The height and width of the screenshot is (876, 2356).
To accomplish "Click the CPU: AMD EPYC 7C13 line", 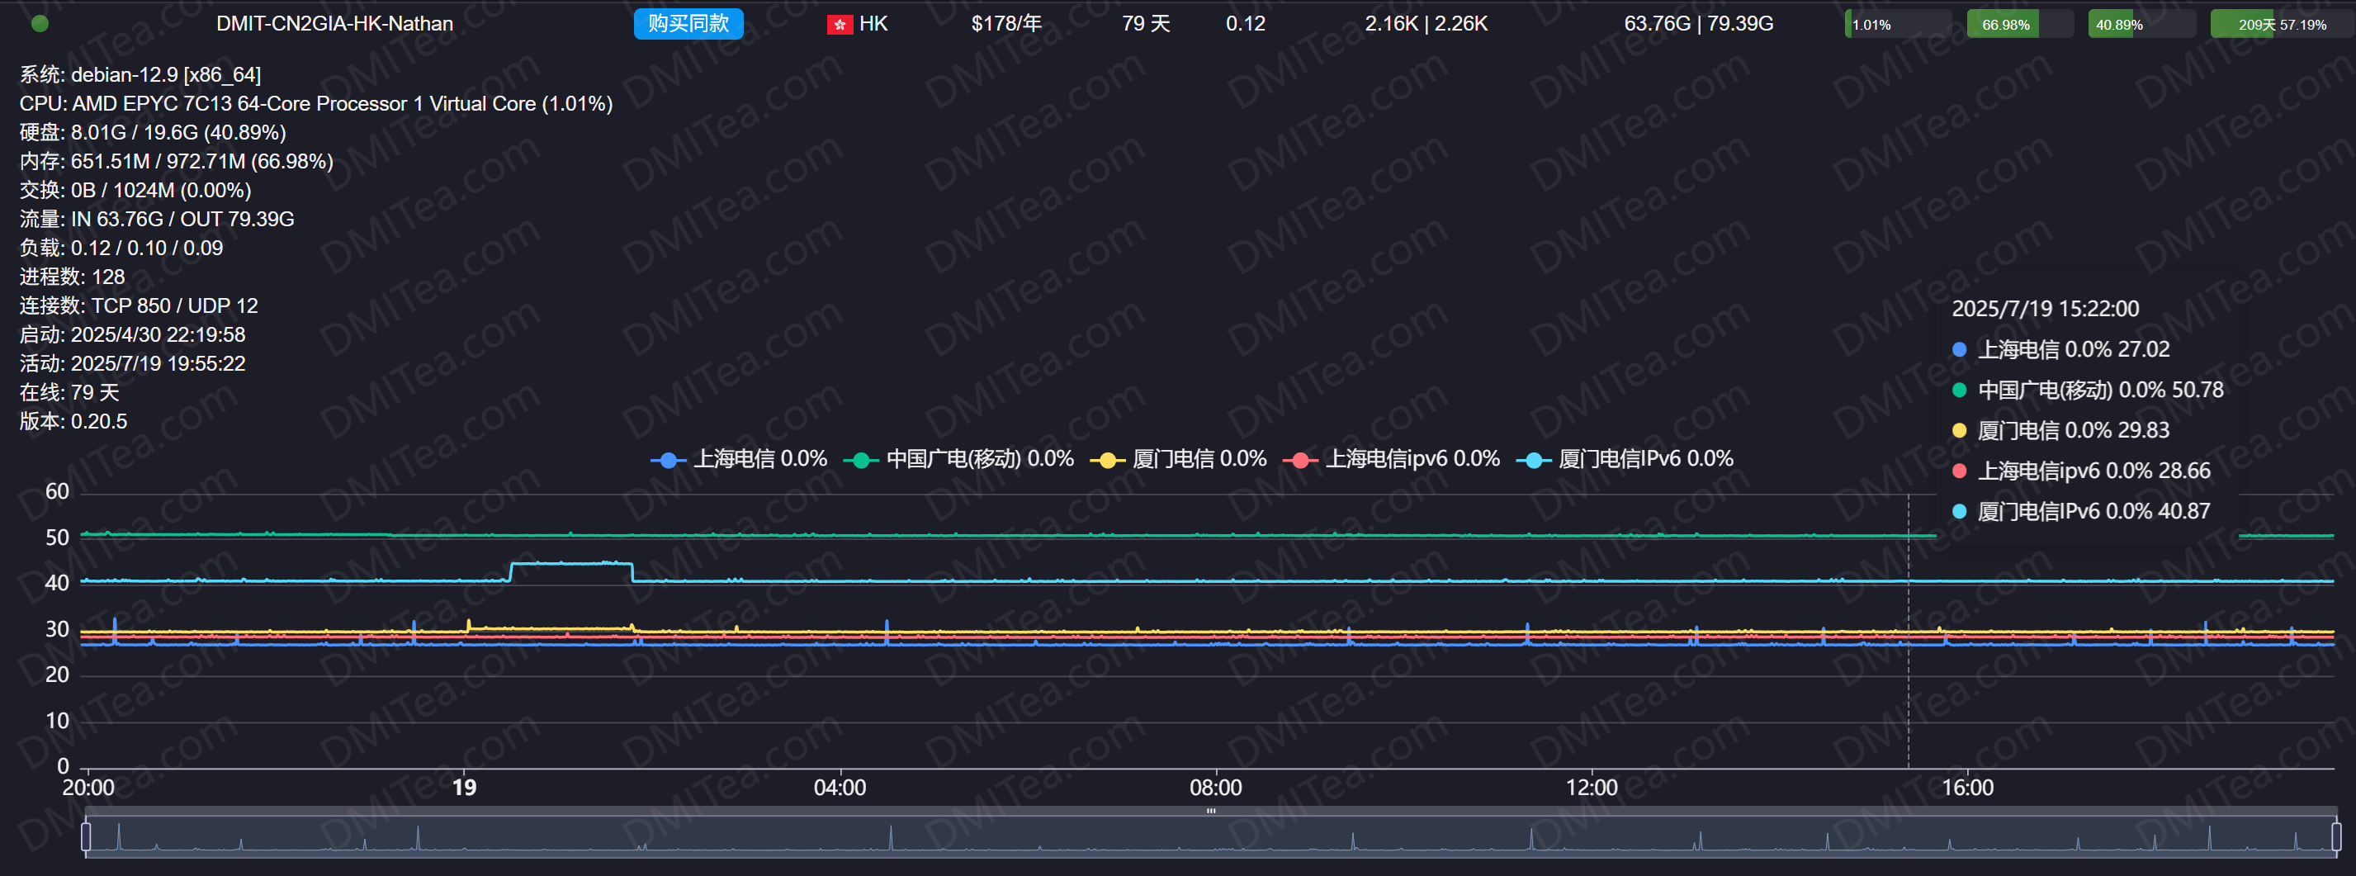I will (x=316, y=104).
